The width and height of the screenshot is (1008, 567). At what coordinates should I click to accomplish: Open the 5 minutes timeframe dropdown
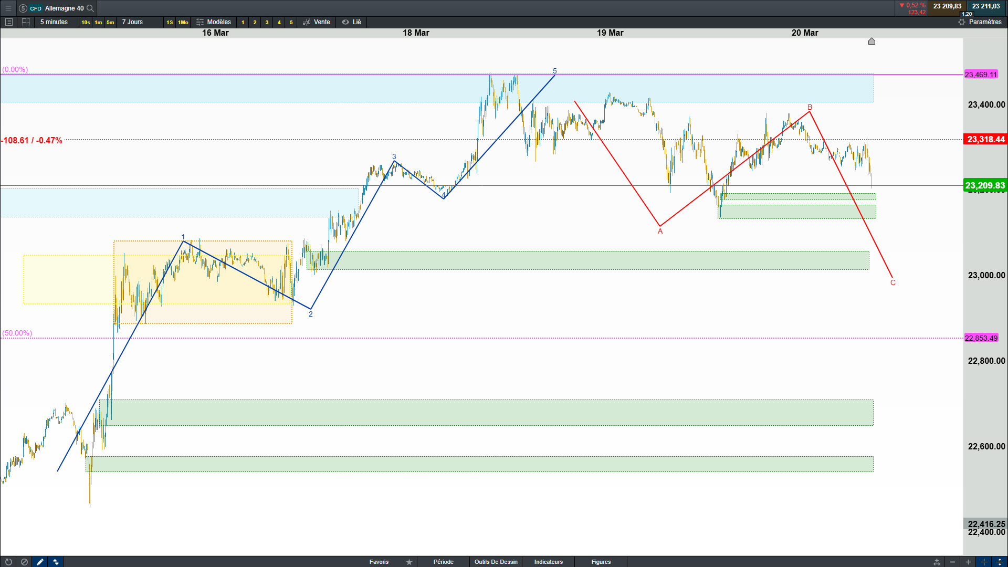tap(54, 22)
